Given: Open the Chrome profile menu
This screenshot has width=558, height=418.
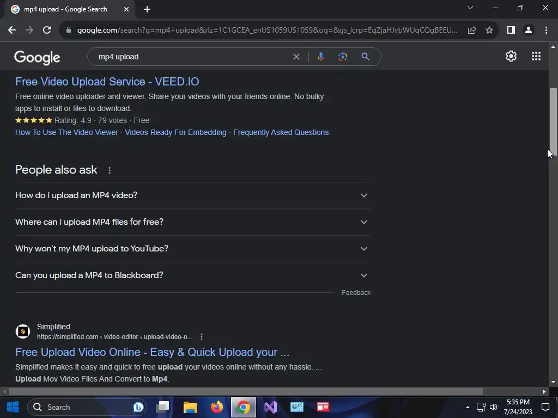Looking at the screenshot, I should 529,30.
